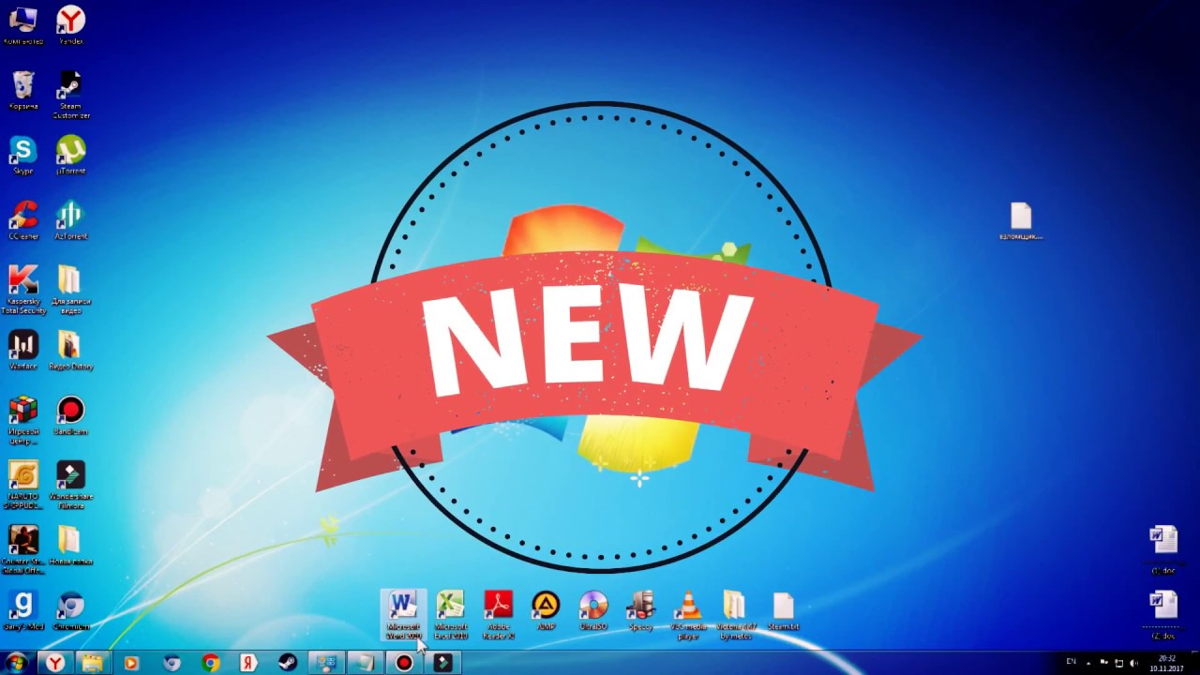Select the Steam Customizer desktop shortcut
The image size is (1200, 675).
(70, 95)
